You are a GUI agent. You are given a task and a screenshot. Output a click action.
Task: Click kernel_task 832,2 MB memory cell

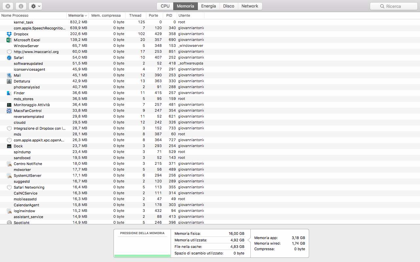tap(78, 22)
